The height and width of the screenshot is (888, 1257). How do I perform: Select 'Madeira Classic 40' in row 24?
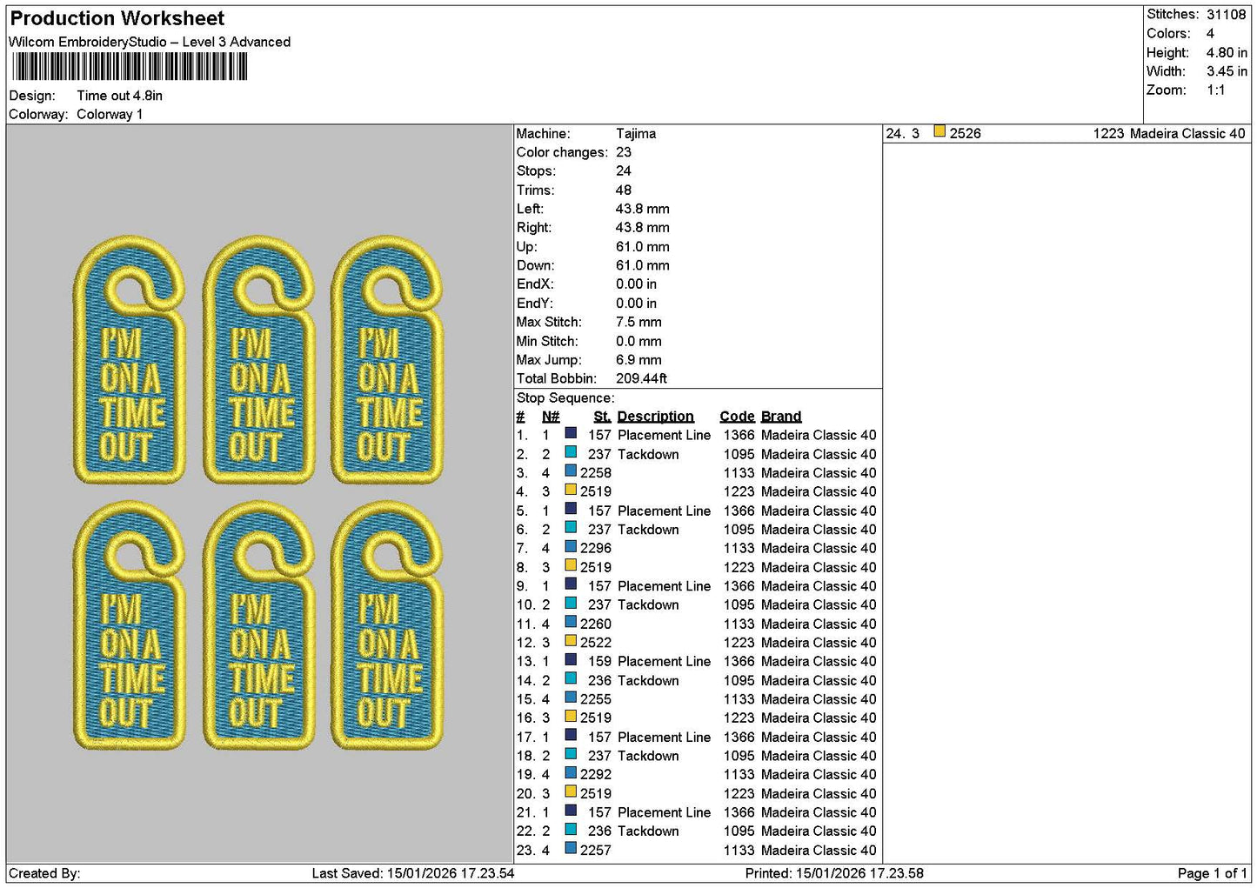point(1188,134)
